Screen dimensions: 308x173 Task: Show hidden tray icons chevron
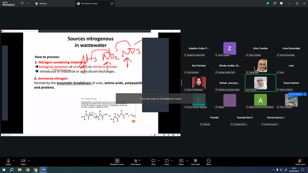[273, 170]
